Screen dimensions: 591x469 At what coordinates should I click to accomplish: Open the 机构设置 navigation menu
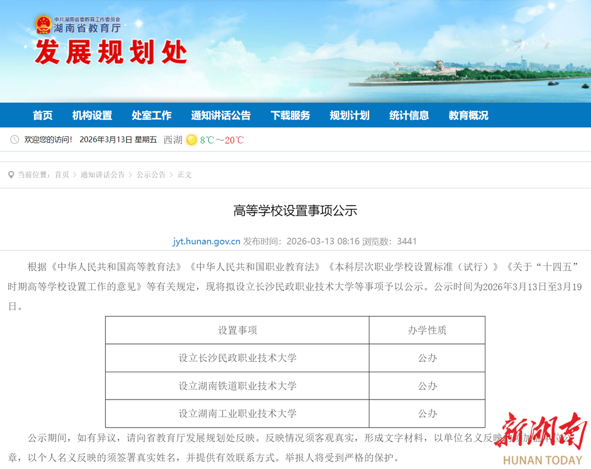click(92, 115)
